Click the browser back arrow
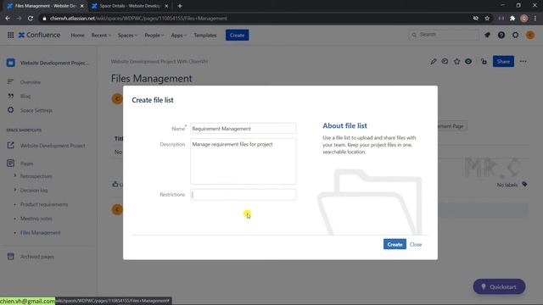543x305 pixels. [x=8, y=19]
